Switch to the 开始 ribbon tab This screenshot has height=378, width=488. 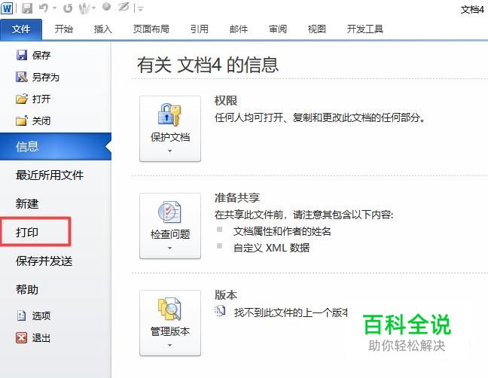[x=64, y=29]
